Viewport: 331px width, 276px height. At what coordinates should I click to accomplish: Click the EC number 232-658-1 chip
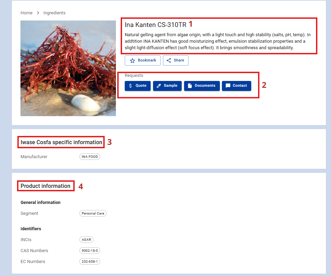[90, 262]
